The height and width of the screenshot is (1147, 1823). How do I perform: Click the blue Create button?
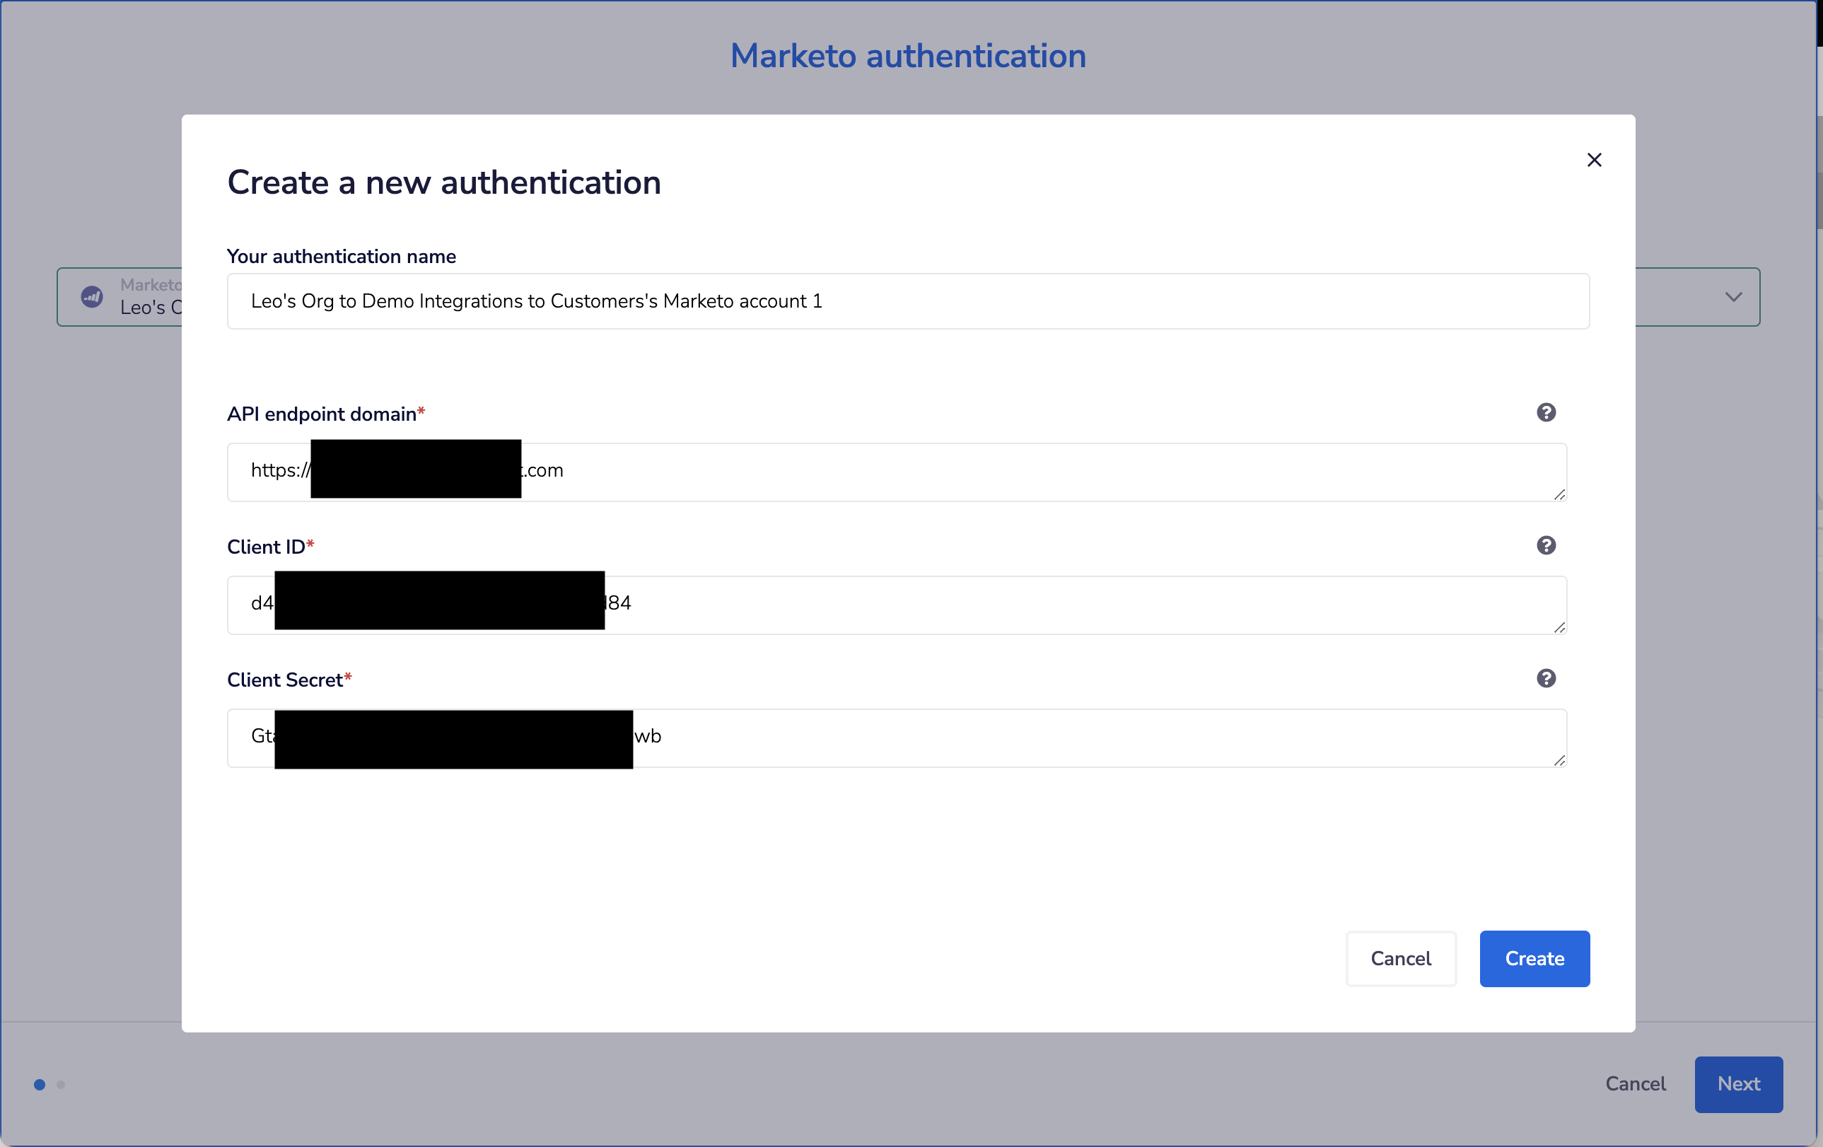pos(1534,958)
